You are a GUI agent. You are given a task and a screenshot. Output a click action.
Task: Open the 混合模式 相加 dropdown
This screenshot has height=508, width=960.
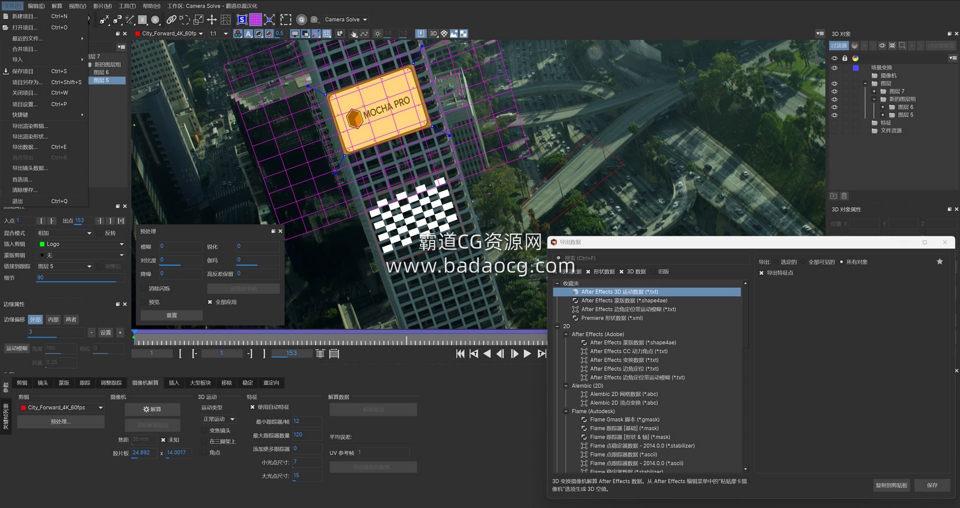point(64,233)
